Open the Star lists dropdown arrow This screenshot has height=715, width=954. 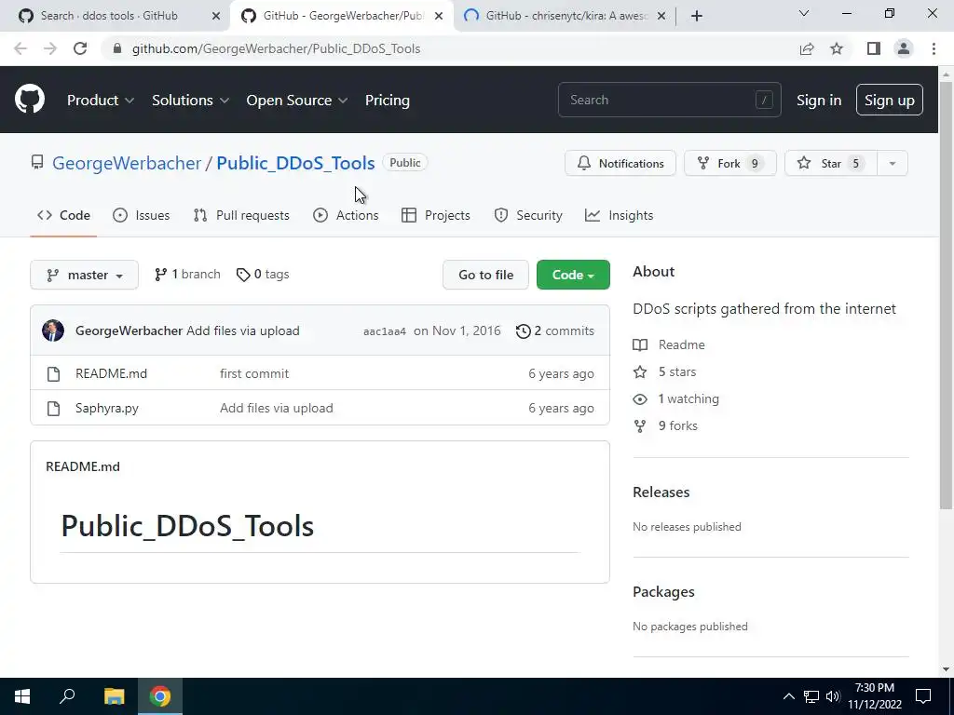tap(892, 164)
